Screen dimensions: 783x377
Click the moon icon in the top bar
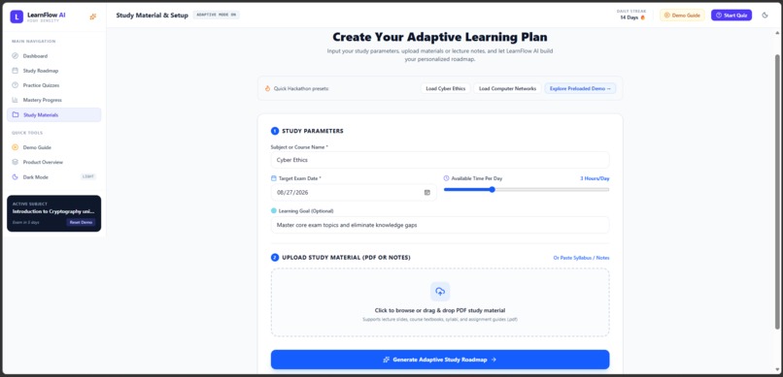tap(765, 16)
